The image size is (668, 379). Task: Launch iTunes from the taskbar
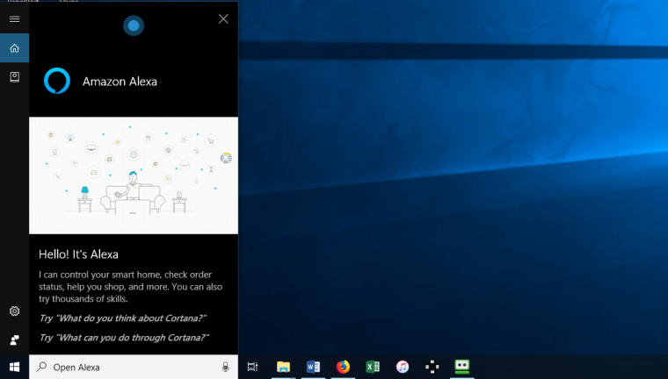pyautogui.click(x=403, y=367)
